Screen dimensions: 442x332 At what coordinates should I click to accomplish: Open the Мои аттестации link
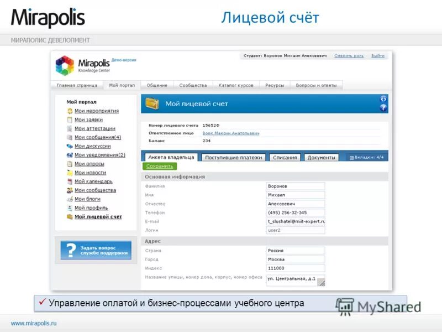pyautogui.click(x=95, y=128)
